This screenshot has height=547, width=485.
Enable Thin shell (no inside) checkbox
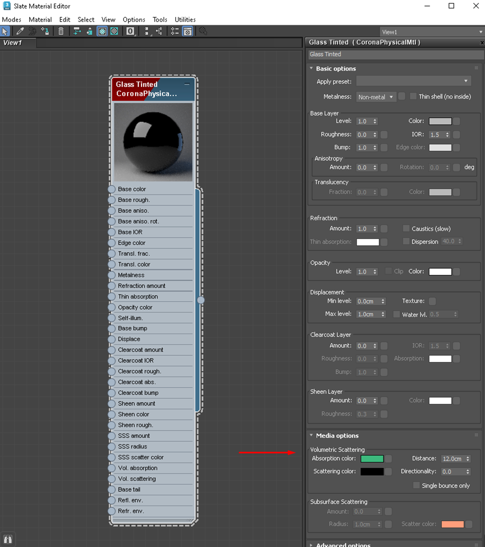pyautogui.click(x=413, y=96)
